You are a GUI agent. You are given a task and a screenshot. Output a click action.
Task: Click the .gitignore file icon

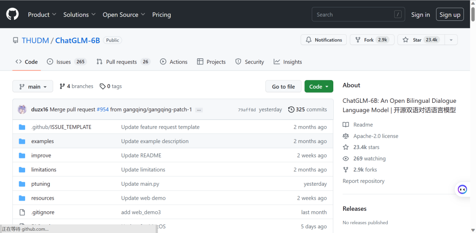[22, 212]
